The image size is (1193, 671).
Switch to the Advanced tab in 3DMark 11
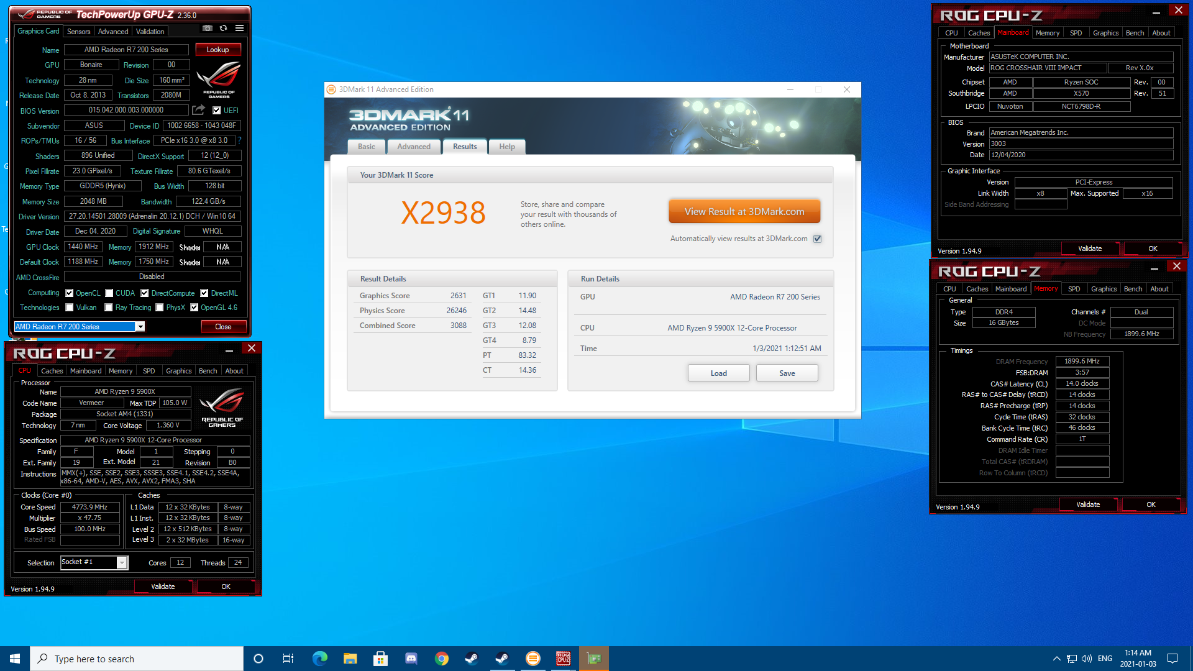tap(414, 147)
